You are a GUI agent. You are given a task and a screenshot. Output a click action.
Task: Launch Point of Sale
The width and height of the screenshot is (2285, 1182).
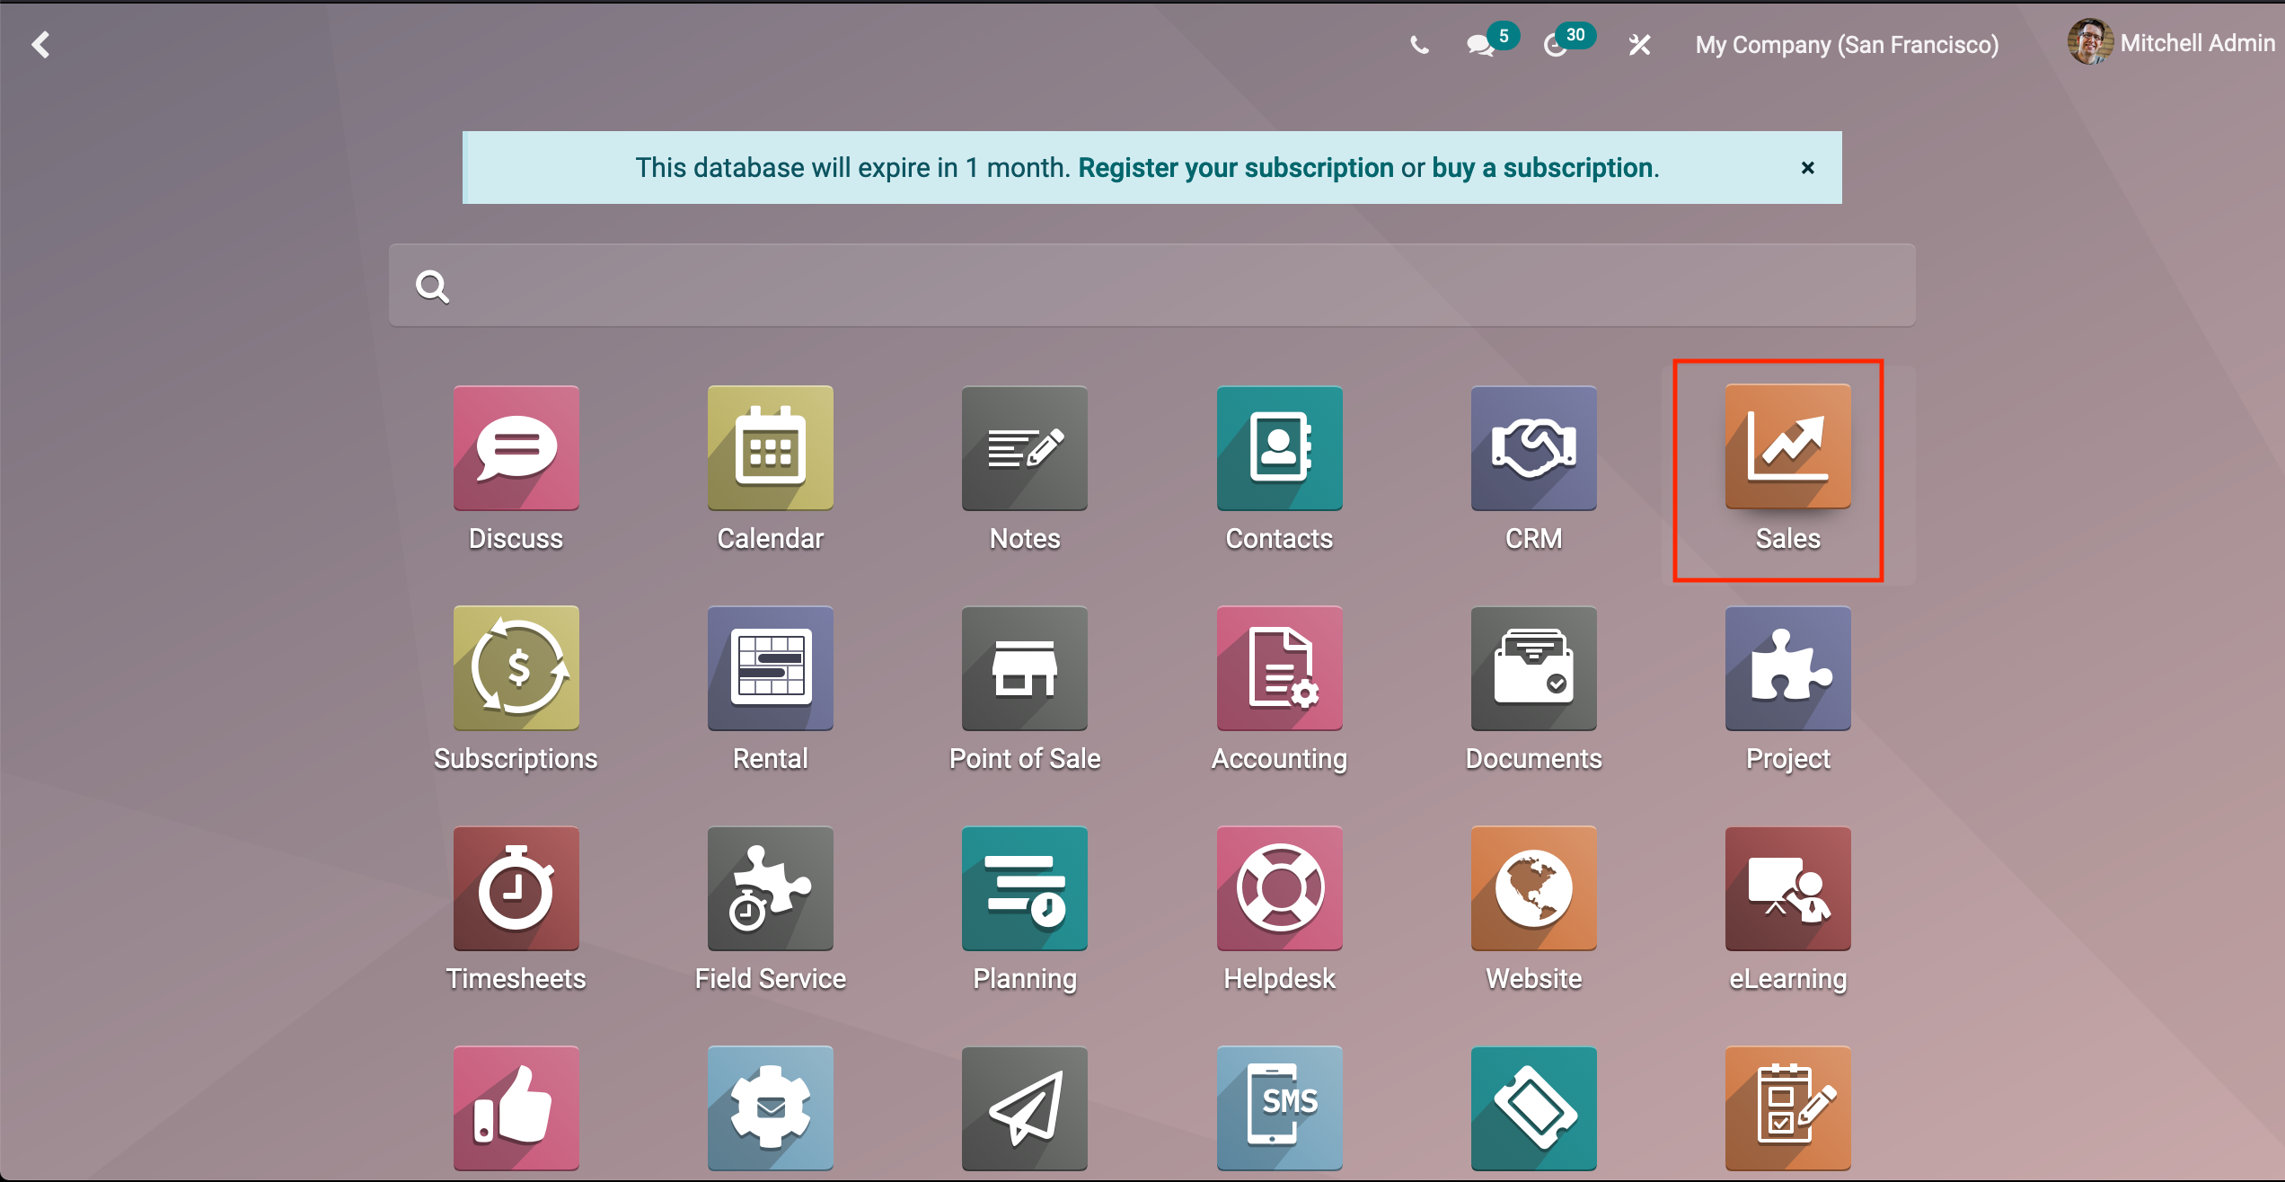click(x=1024, y=668)
